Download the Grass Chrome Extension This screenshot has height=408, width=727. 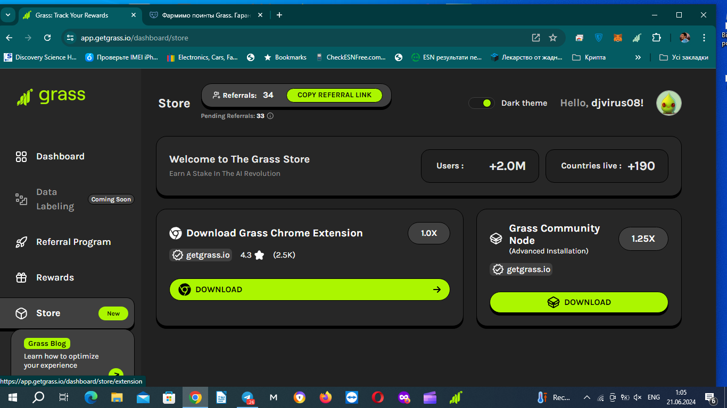click(x=310, y=290)
